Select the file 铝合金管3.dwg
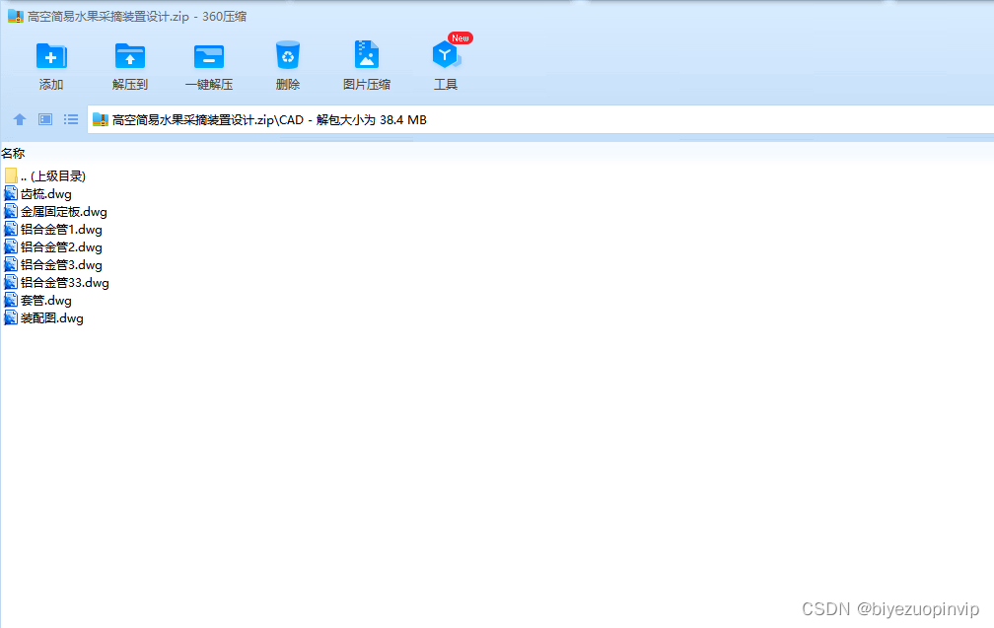 [53, 265]
